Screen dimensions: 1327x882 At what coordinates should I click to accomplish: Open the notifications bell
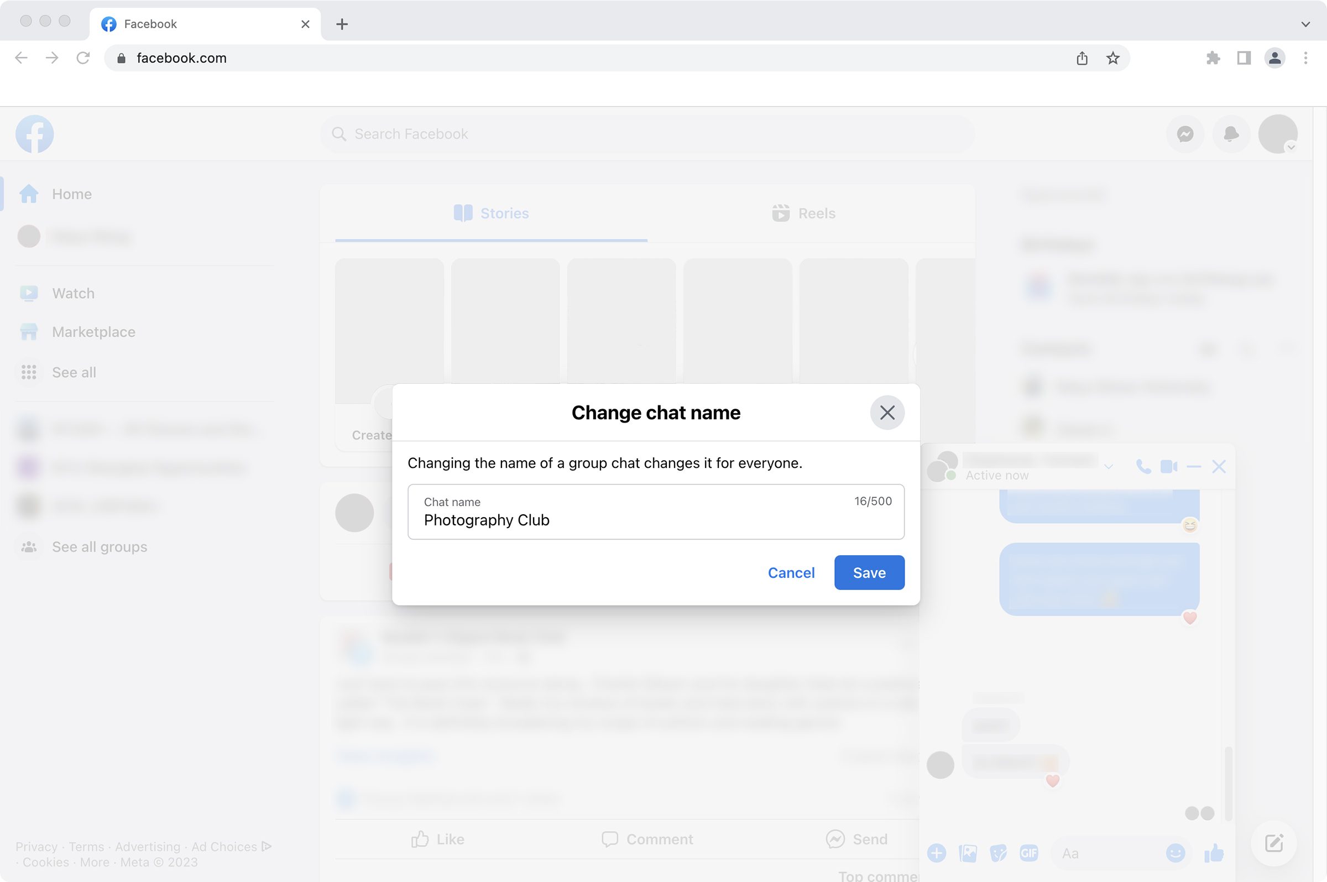tap(1231, 134)
